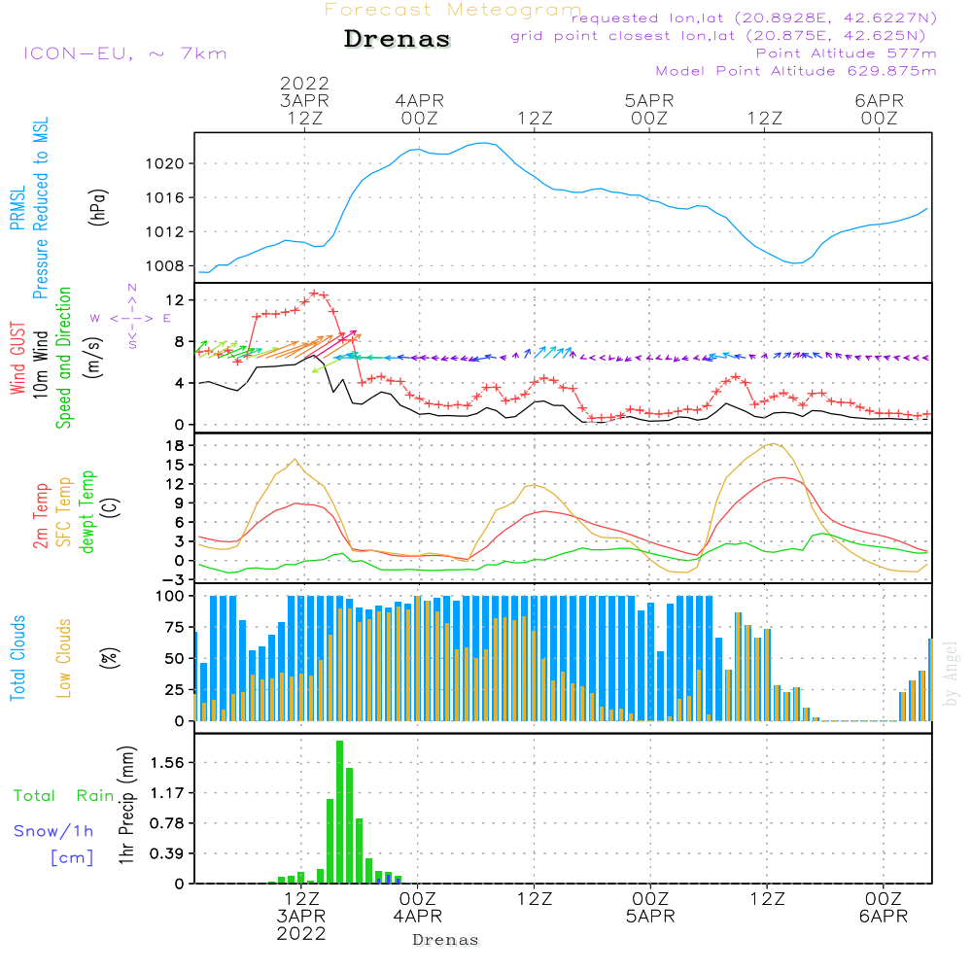Click the '18' temperature axis value
Screen dimensions: 972x972
coord(175,445)
